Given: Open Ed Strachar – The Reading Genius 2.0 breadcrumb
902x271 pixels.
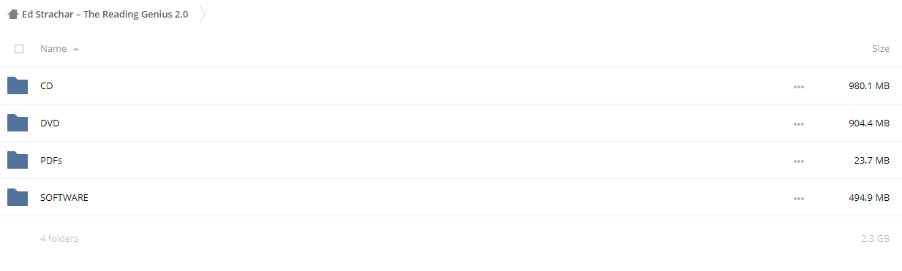Looking at the screenshot, I should (105, 14).
